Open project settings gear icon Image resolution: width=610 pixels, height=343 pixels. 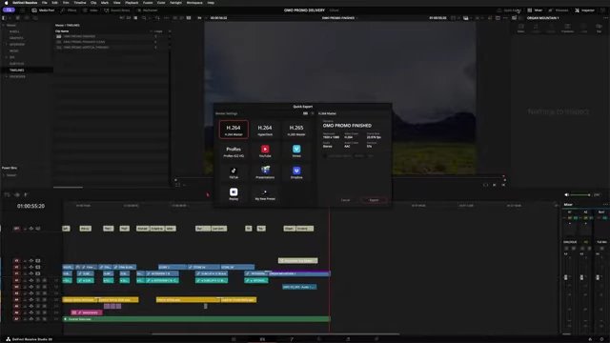pos(601,339)
